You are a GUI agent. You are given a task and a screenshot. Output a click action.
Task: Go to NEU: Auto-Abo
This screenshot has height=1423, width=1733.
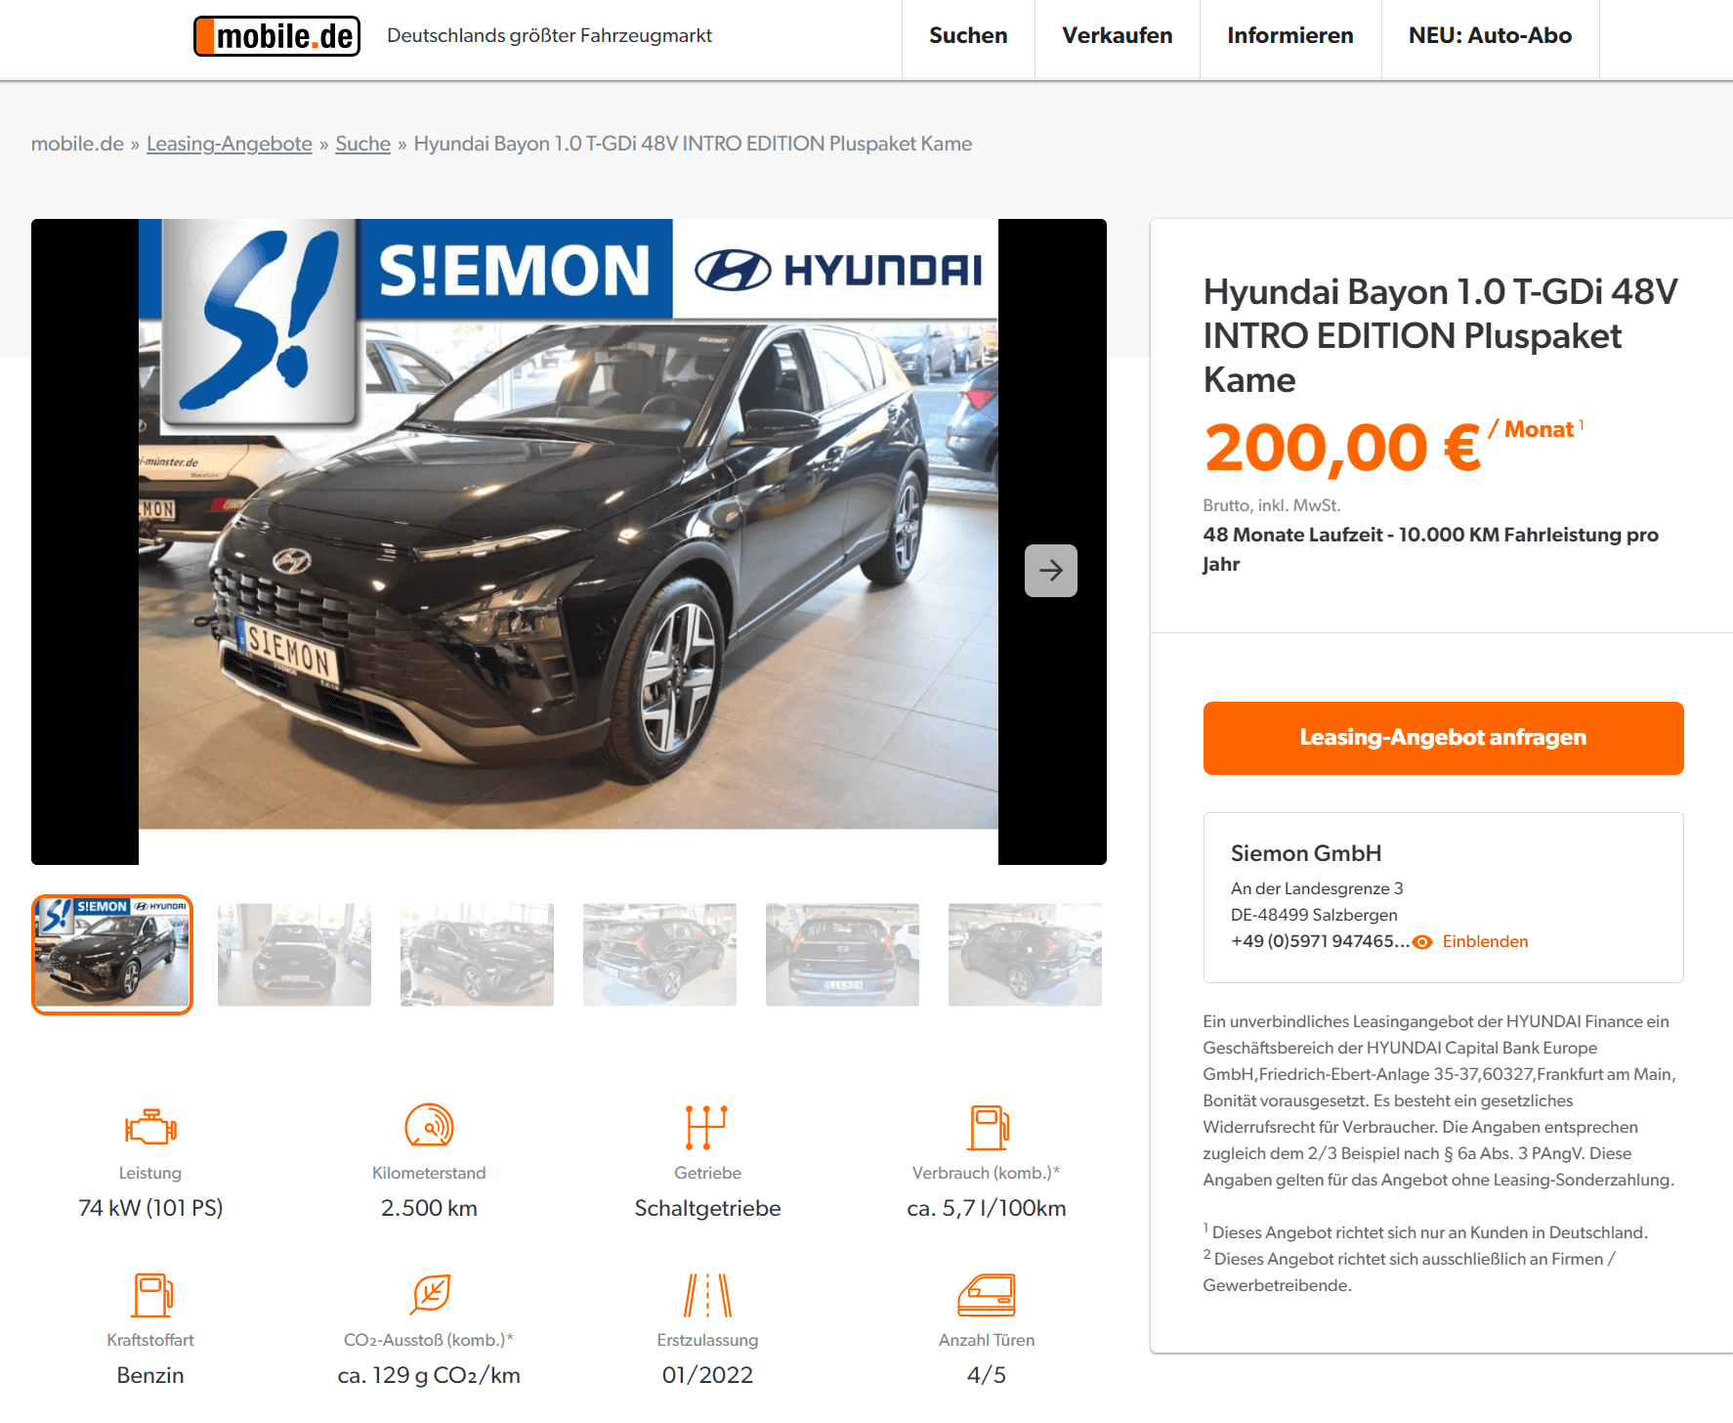click(1490, 36)
